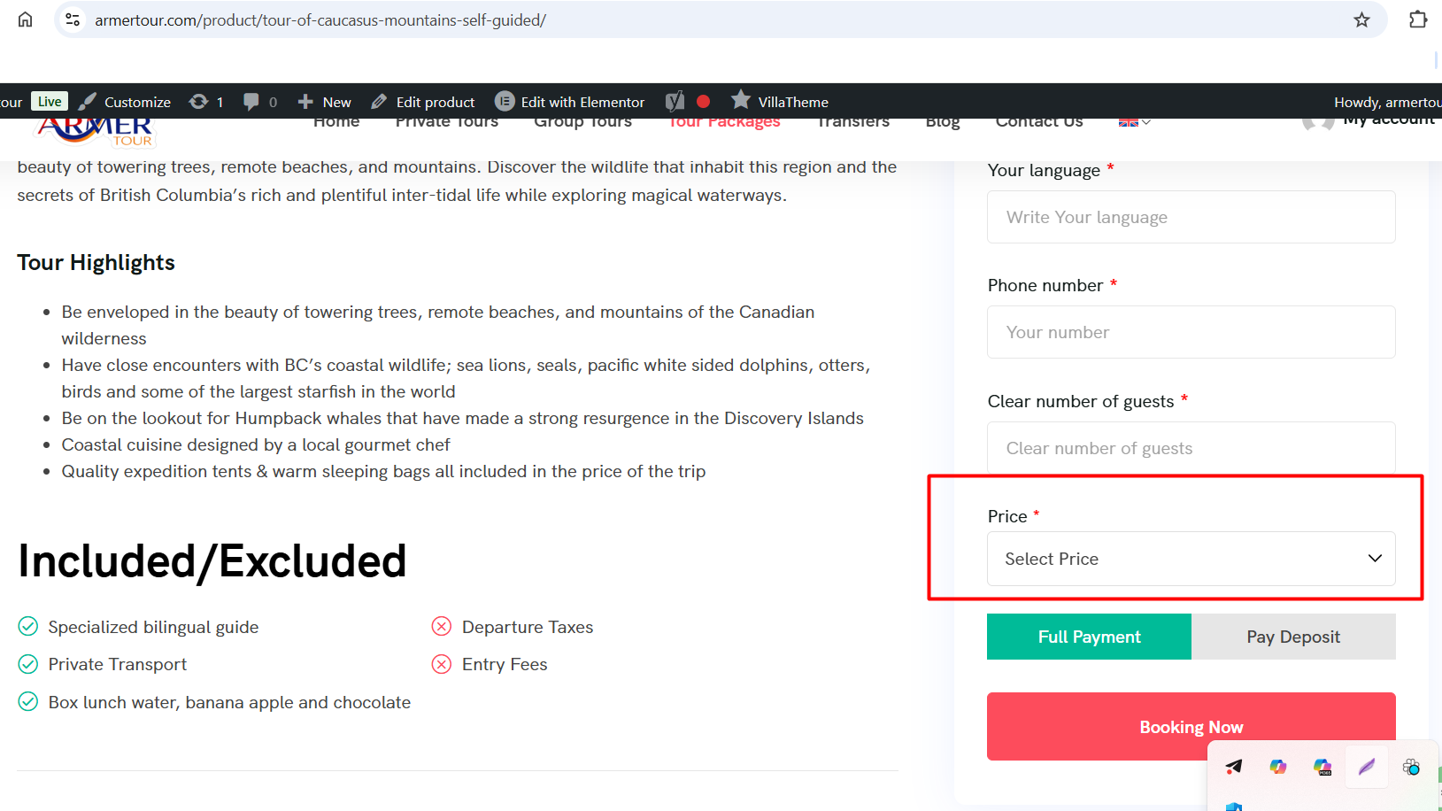Bookmark this page with the star icon
Screen dimensions: 1442x811
[1361, 19]
